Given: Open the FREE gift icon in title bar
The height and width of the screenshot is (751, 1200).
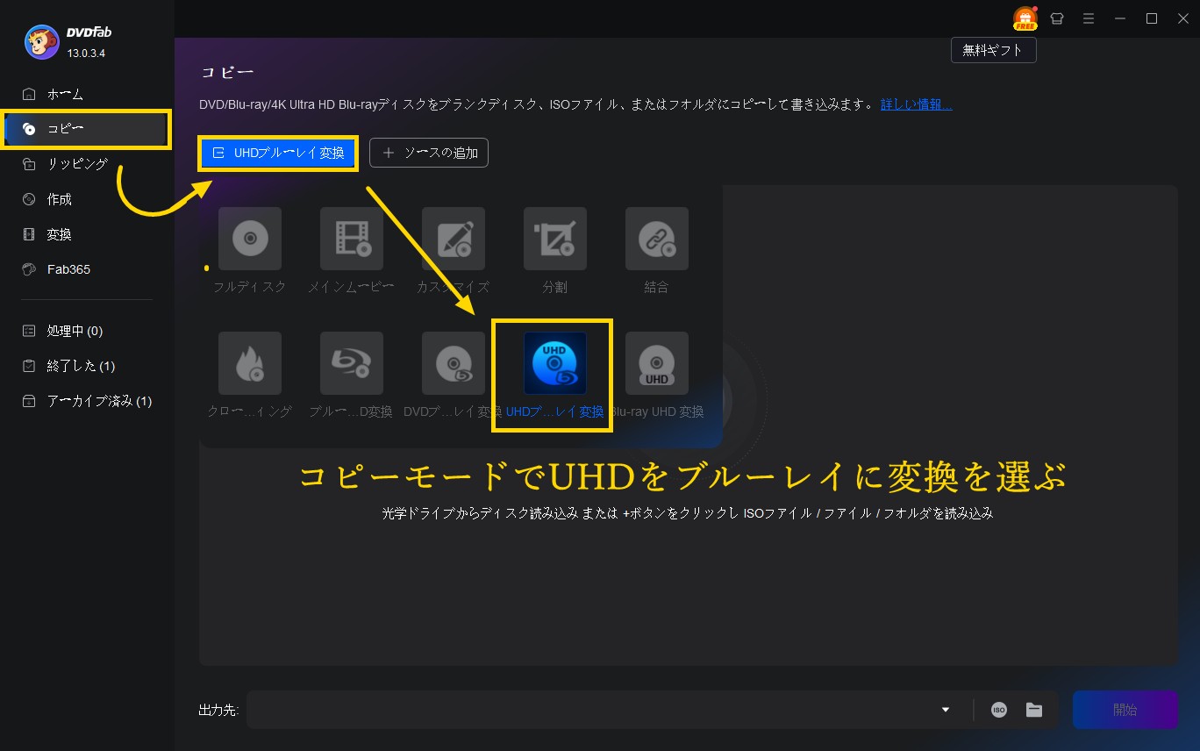Looking at the screenshot, I should pos(1025,18).
